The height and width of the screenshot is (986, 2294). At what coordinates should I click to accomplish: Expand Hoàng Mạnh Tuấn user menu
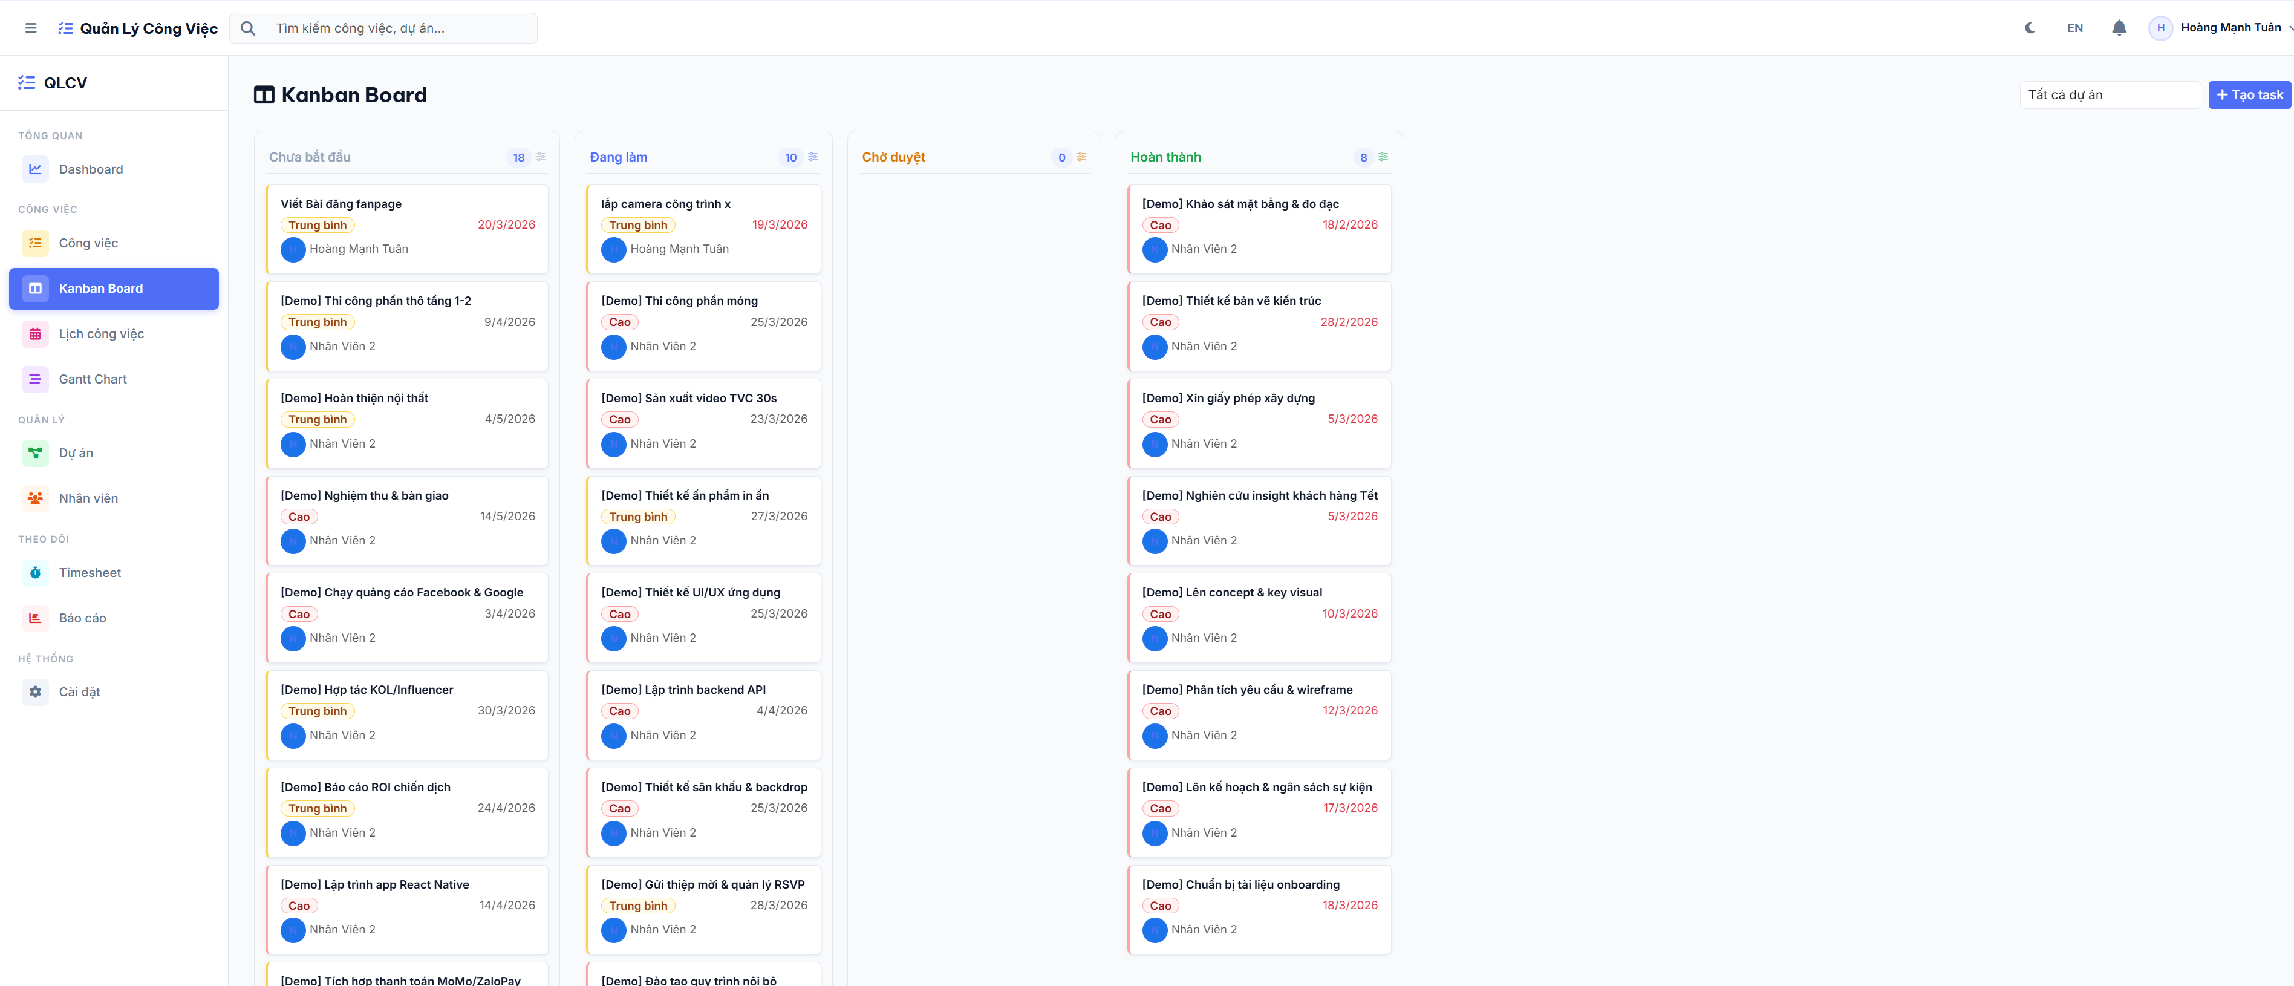(2222, 28)
